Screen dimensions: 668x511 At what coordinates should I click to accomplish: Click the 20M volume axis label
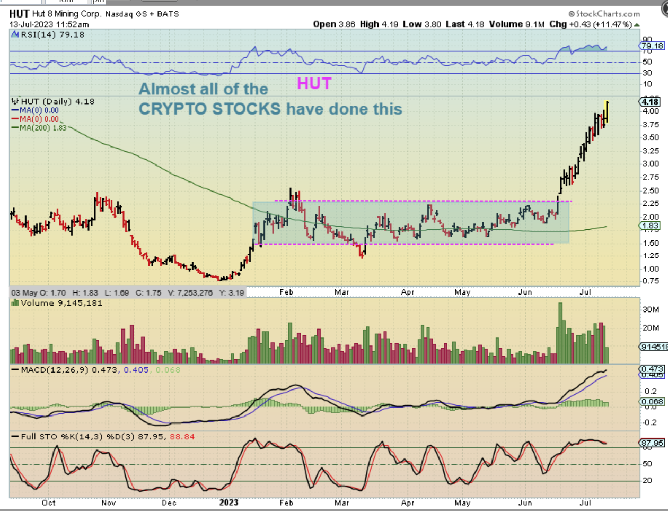[651, 327]
